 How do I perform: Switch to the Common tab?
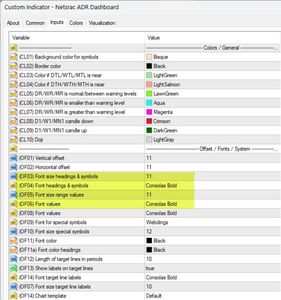[x=35, y=23]
